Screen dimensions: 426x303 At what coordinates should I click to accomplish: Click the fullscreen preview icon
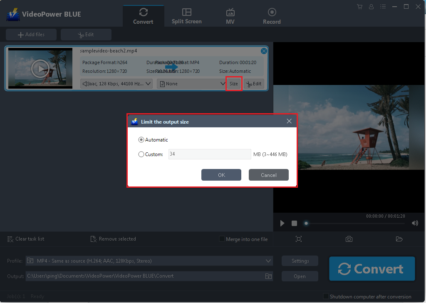[298, 239]
